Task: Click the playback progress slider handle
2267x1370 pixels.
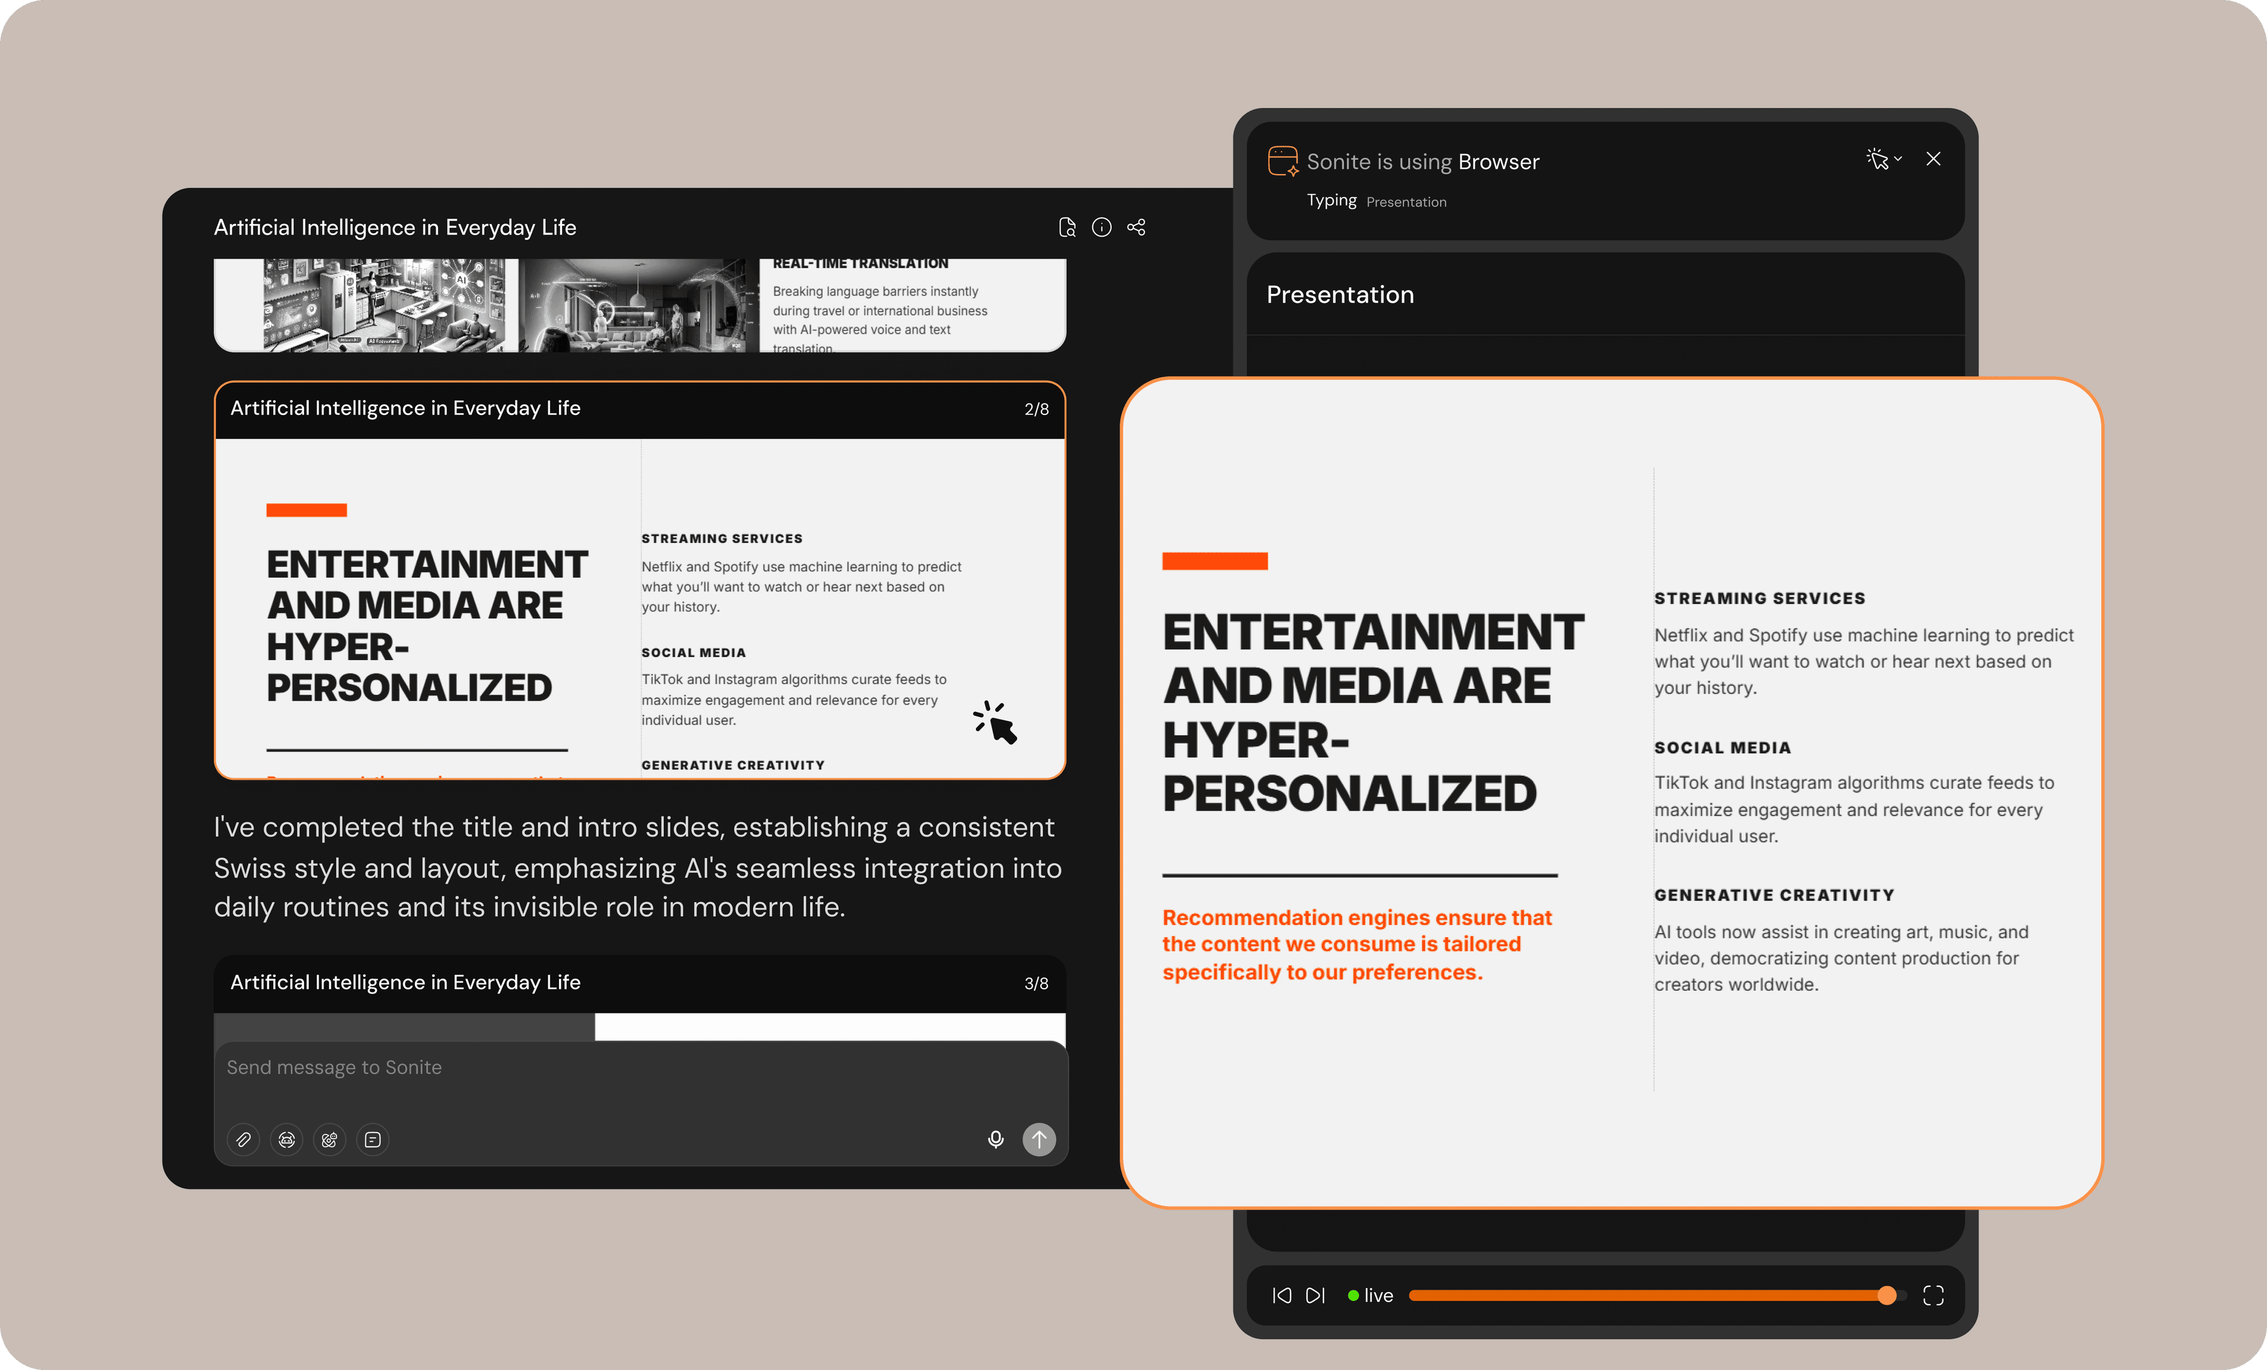Action: click(x=1887, y=1294)
